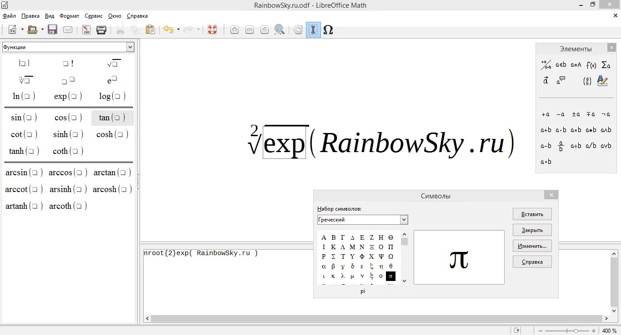
Task: Open the Функции category dropdown
Action: pyautogui.click(x=130, y=47)
